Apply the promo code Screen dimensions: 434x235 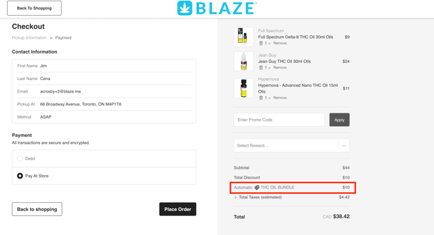tap(339, 120)
